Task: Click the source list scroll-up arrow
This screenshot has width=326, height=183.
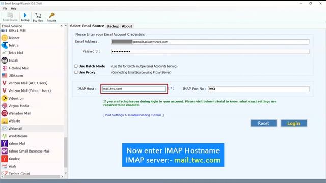Action: click(x=66, y=26)
